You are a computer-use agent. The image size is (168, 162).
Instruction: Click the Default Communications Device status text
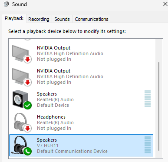tap(72, 151)
